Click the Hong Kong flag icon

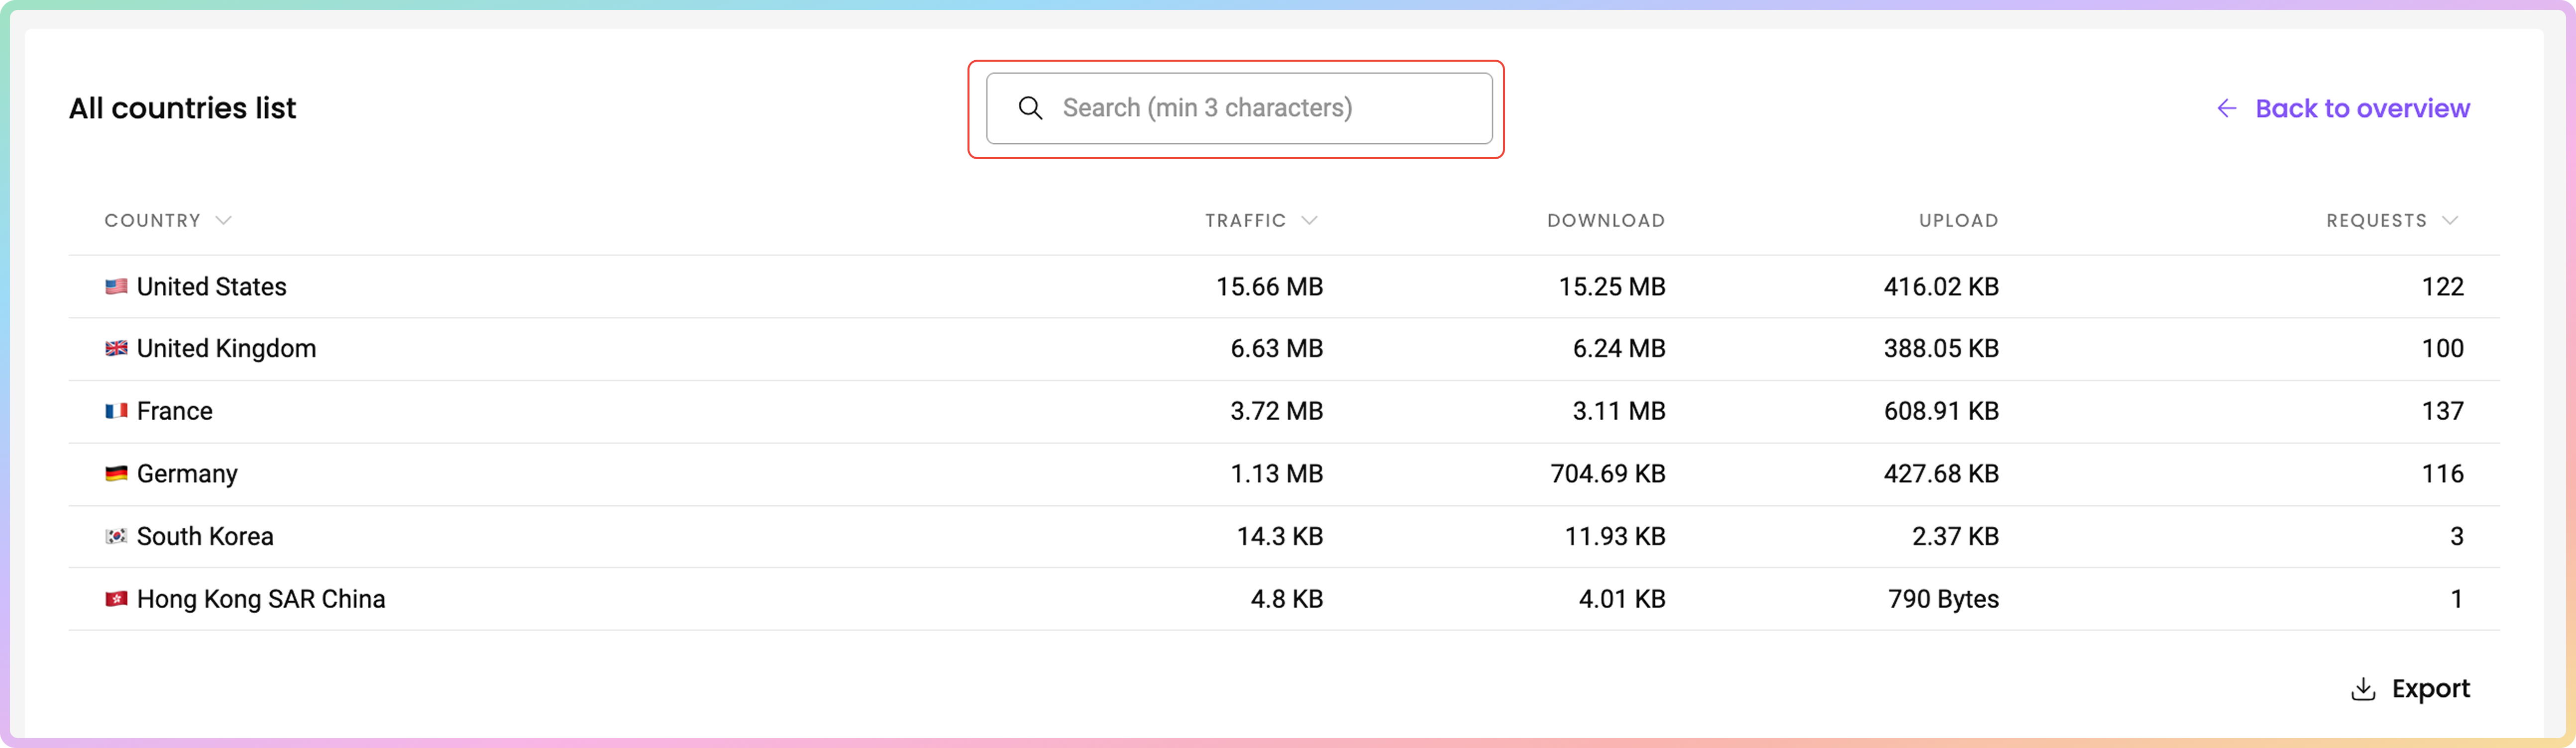point(116,599)
